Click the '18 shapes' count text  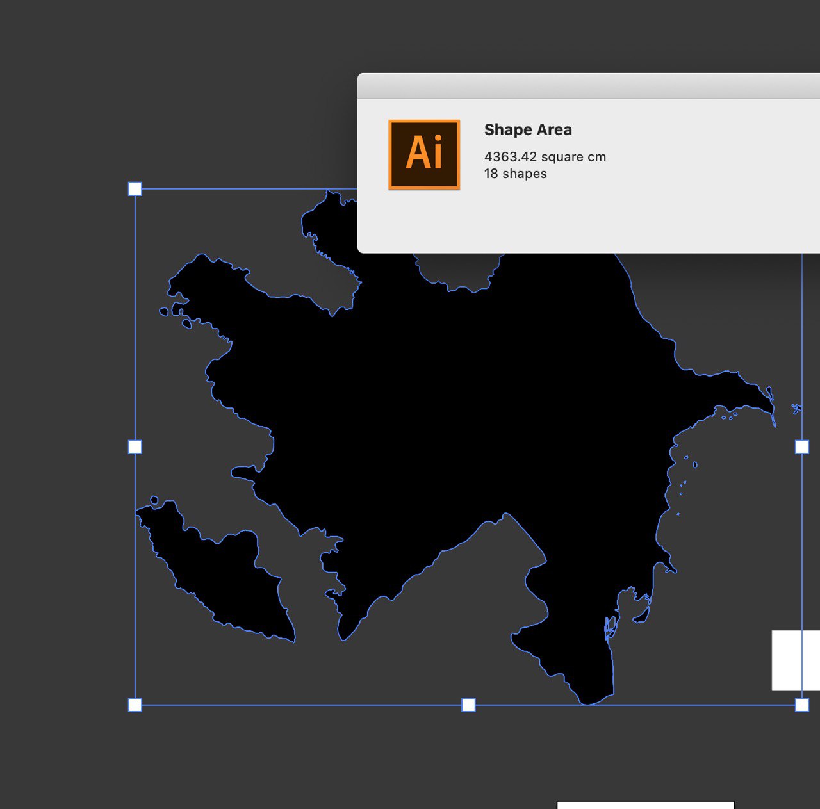coord(516,174)
